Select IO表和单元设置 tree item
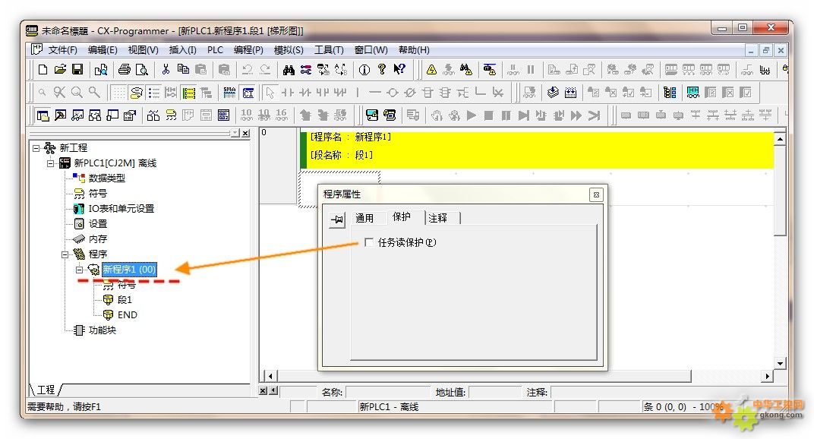This screenshot has width=814, height=439. click(x=121, y=208)
